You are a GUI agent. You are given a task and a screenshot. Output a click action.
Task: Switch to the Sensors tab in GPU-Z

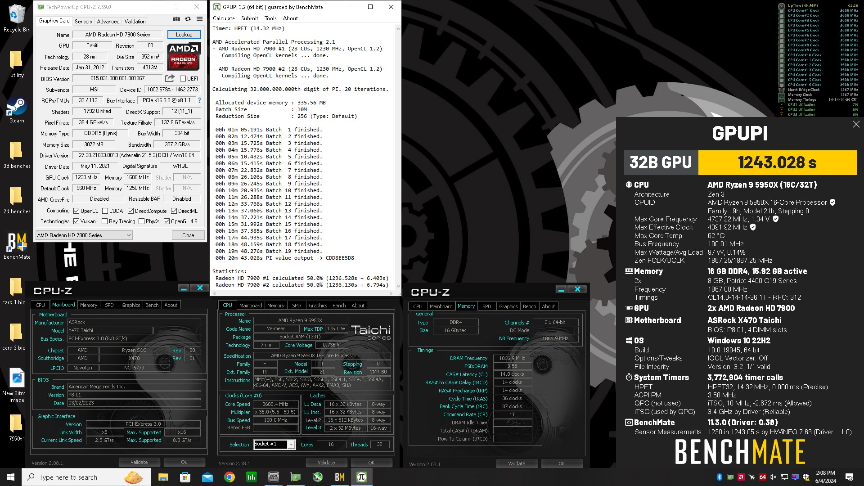(x=83, y=21)
